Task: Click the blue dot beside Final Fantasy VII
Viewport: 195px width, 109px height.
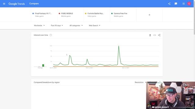Action: 33,13
